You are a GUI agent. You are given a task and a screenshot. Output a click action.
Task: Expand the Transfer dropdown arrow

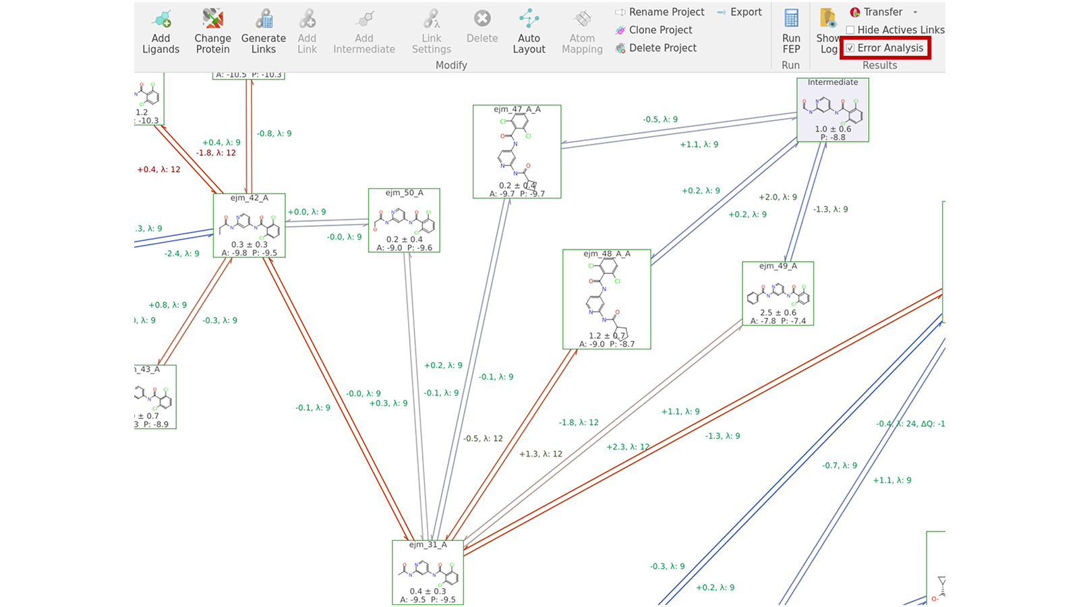(x=915, y=12)
